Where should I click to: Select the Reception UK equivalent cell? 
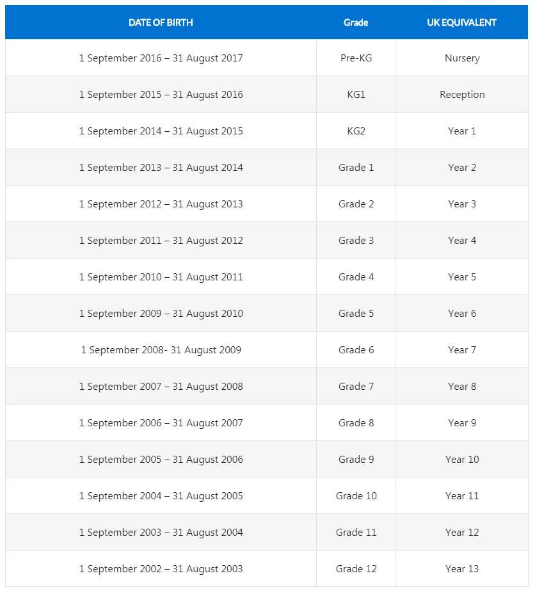[x=461, y=95]
